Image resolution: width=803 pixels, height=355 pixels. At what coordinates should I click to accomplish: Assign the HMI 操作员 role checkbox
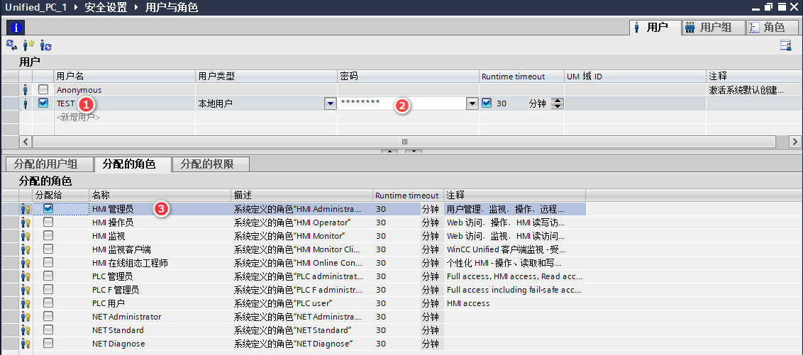pos(48,222)
